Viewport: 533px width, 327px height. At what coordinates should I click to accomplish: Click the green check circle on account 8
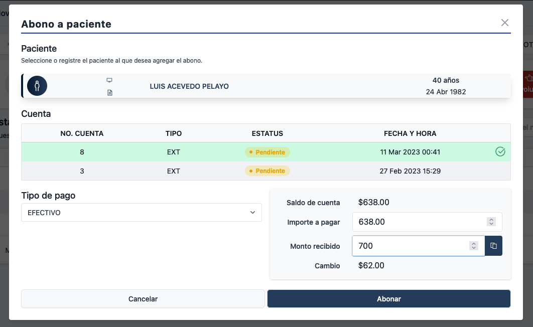pyautogui.click(x=500, y=152)
